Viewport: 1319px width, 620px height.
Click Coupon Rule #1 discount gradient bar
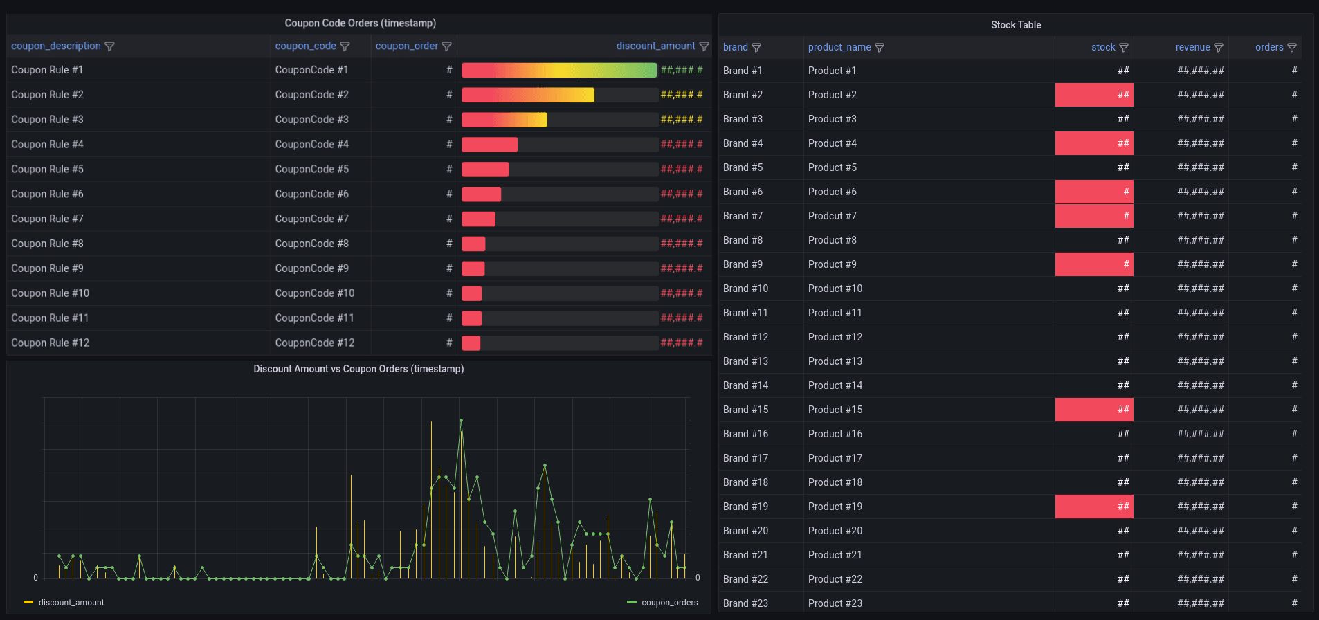click(558, 70)
